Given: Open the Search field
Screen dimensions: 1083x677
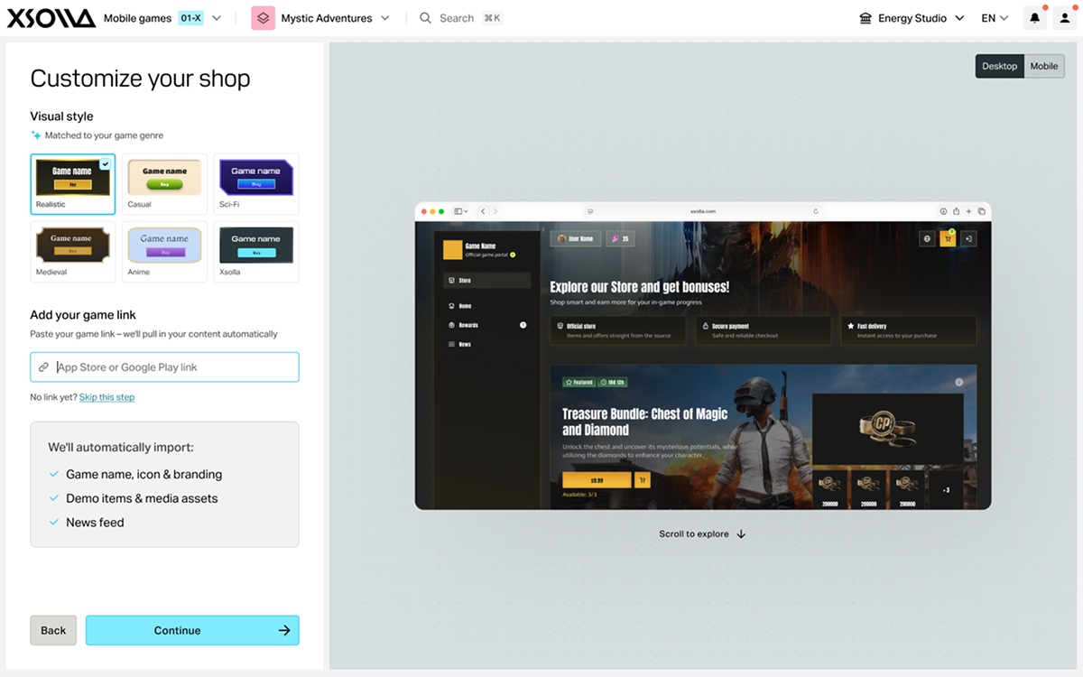Looking at the screenshot, I should 461,18.
